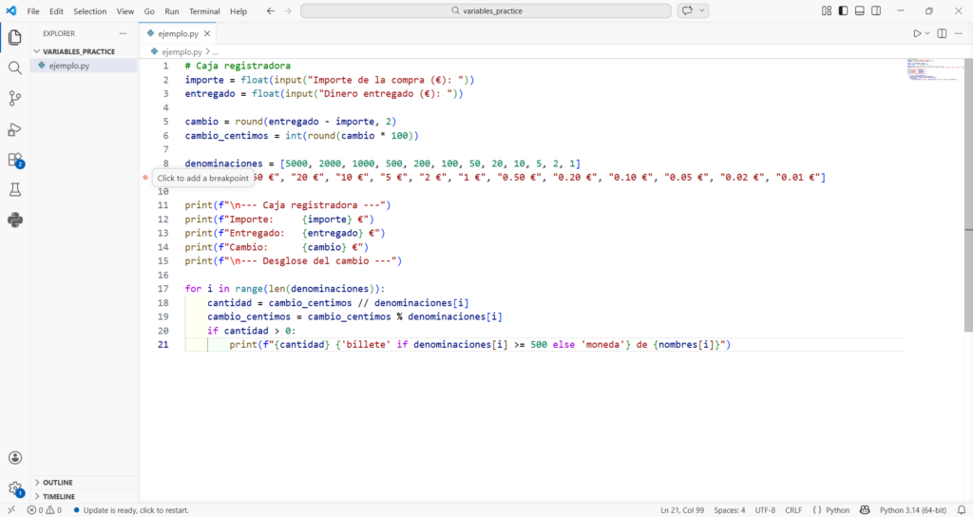
Task: Open the Run and Debug view
Action: click(14, 129)
